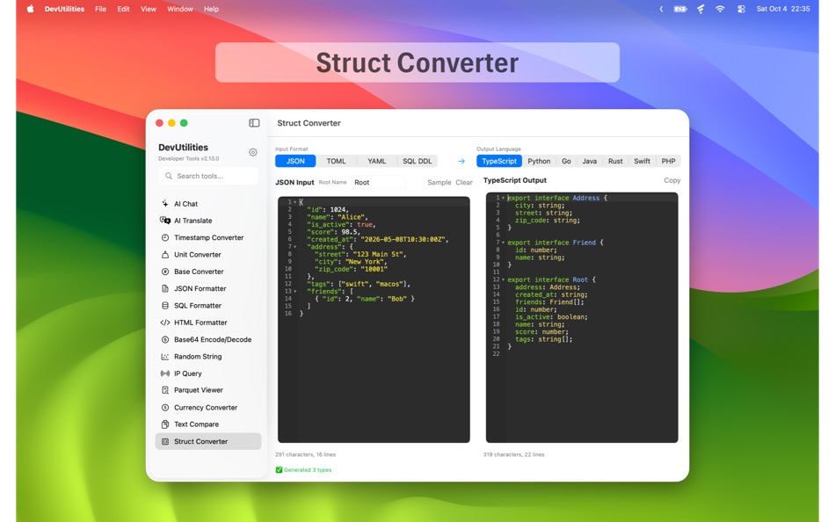The width and height of the screenshot is (835, 522).
Task: Choose Java as output language
Action: pyautogui.click(x=589, y=161)
